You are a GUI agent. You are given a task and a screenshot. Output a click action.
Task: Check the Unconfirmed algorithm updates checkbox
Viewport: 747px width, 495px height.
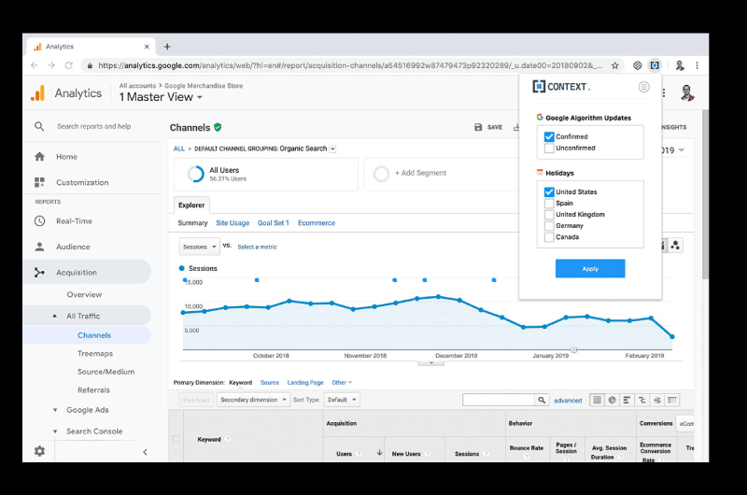point(549,148)
